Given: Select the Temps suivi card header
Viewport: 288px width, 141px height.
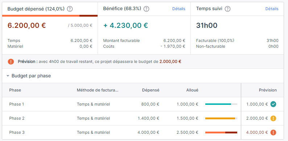Looking at the screenshot, I should coord(237,9).
